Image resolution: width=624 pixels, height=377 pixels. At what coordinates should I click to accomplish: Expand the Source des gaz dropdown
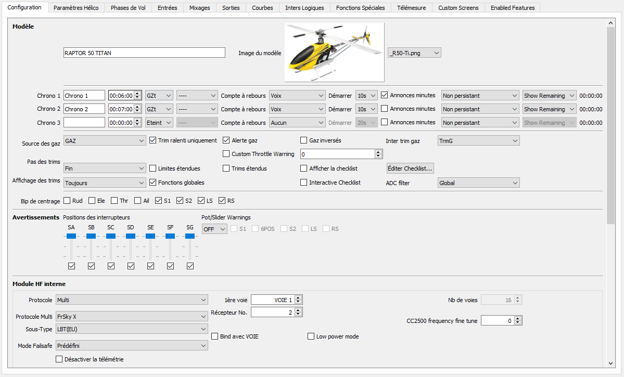tap(105, 141)
